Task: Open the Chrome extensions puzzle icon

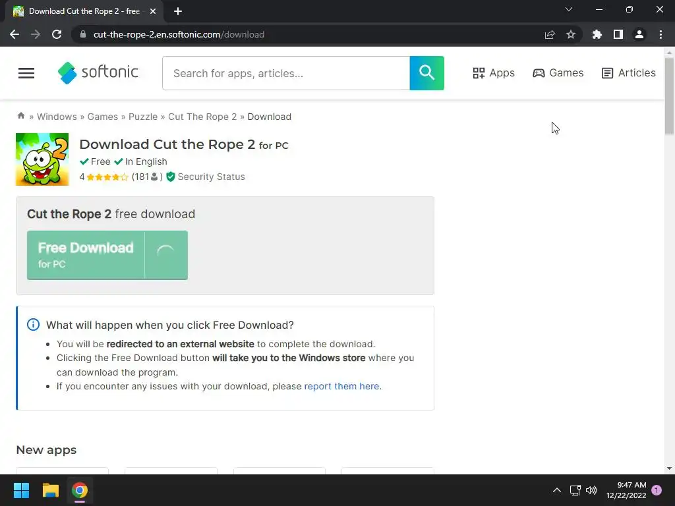Action: [597, 34]
